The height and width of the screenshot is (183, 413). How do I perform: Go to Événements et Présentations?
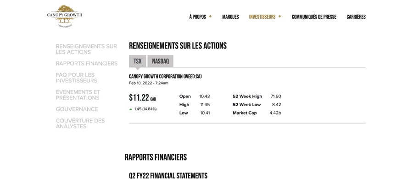pyautogui.click(x=78, y=95)
